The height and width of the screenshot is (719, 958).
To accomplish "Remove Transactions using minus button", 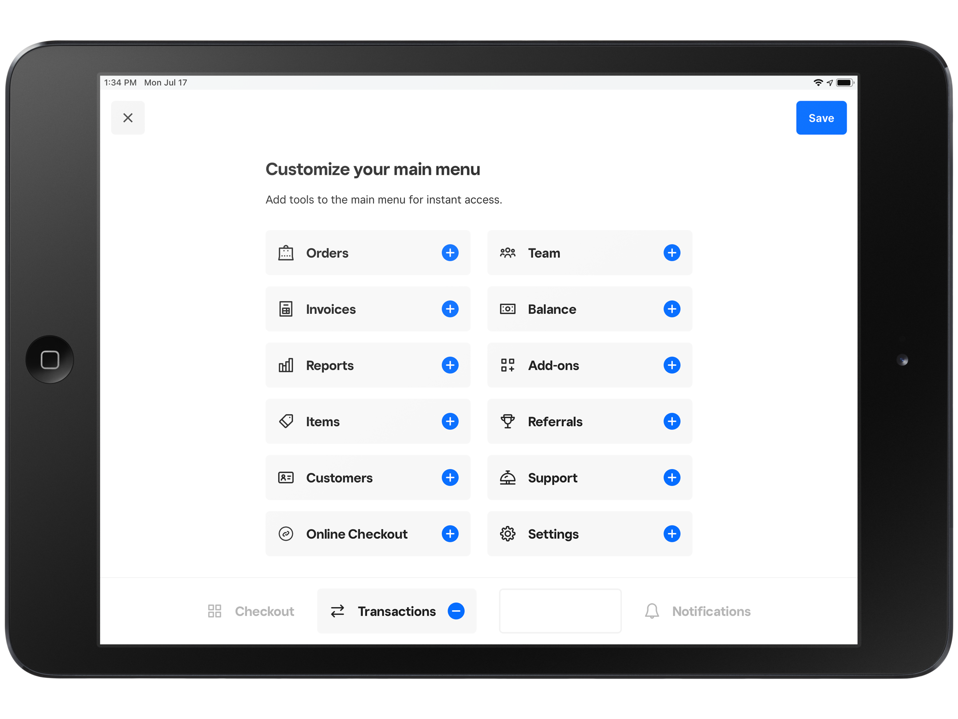I will (456, 611).
